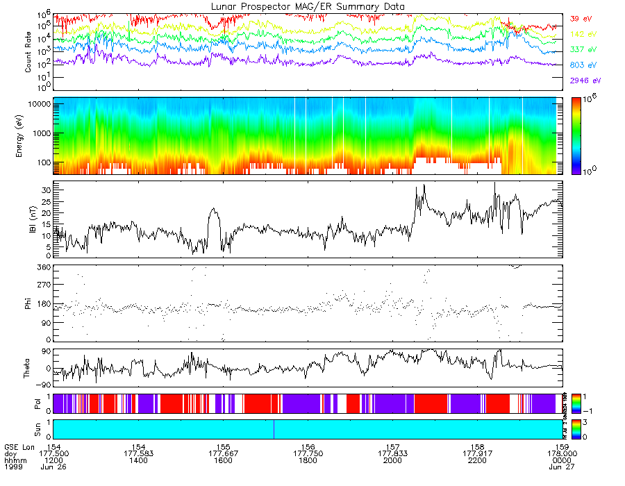Click the 'Theta' axis label
Screen dimensions: 625x486
click(26, 368)
